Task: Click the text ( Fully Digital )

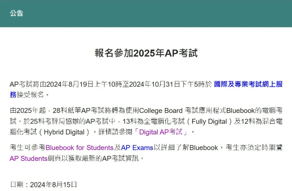Action: pyautogui.click(x=209, y=122)
